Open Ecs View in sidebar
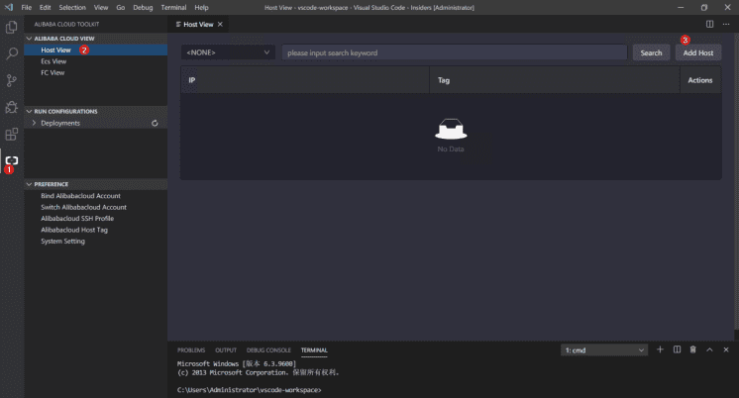Screen dimensions: 739x398 pyautogui.click(x=96, y=61)
